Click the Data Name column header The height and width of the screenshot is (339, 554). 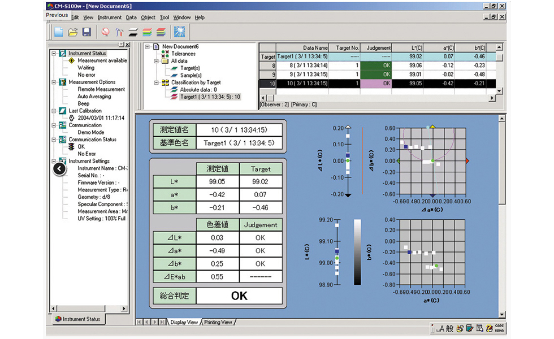pos(302,47)
